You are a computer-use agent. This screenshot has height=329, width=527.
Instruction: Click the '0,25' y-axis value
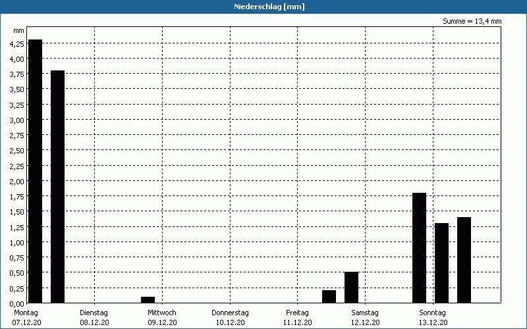(17, 288)
